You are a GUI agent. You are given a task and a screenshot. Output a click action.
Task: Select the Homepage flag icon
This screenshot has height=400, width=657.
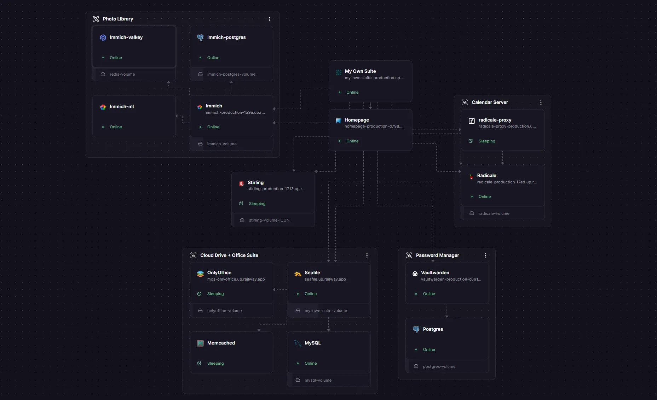click(x=338, y=121)
